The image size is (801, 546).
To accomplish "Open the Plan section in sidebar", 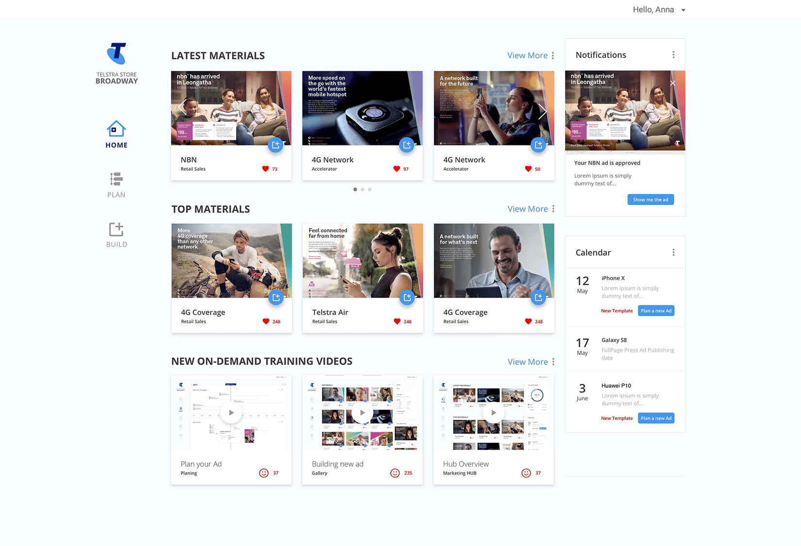I will (116, 185).
